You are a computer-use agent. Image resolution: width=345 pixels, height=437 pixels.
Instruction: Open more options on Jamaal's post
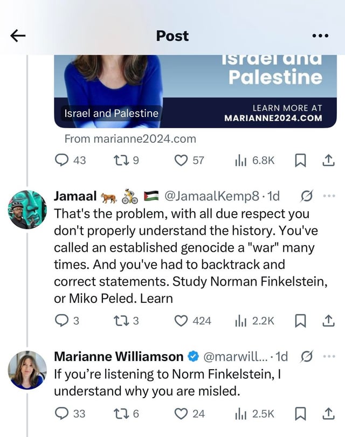coord(329,196)
